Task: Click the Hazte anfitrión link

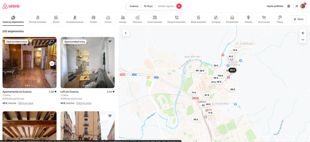Action: 275,6
